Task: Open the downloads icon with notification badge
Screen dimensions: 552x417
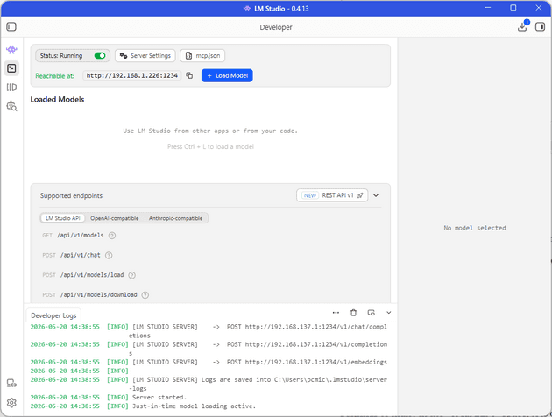Action: click(x=523, y=26)
